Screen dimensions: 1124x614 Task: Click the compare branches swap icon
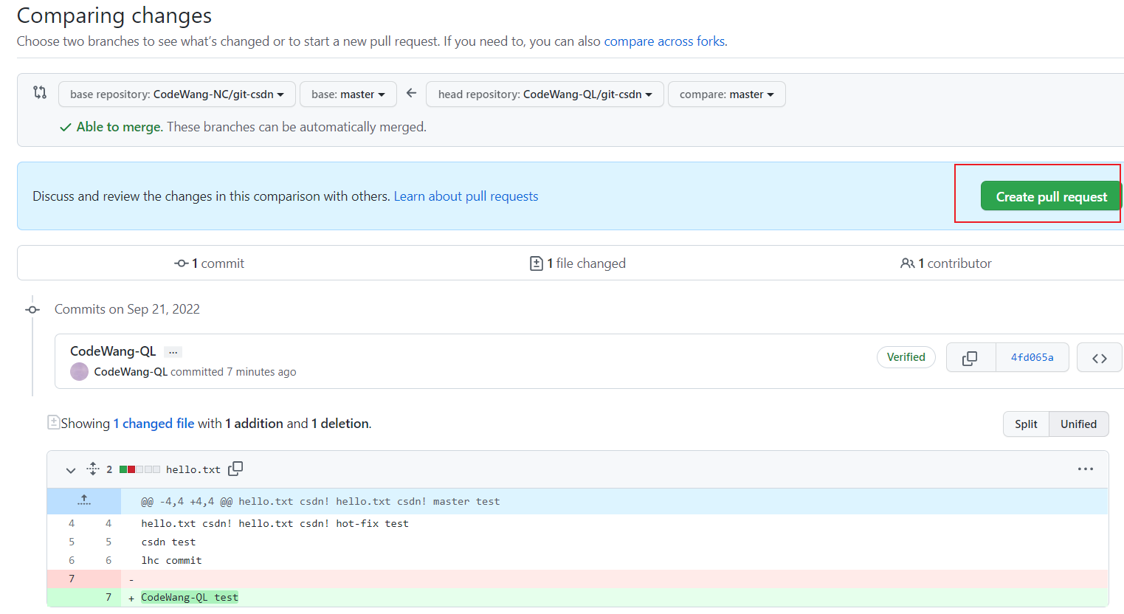(x=39, y=93)
